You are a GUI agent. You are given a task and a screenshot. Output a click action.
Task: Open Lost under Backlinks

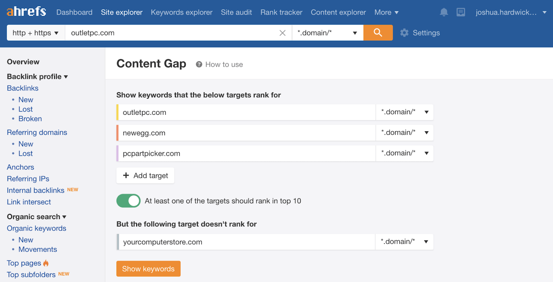pyautogui.click(x=26, y=109)
